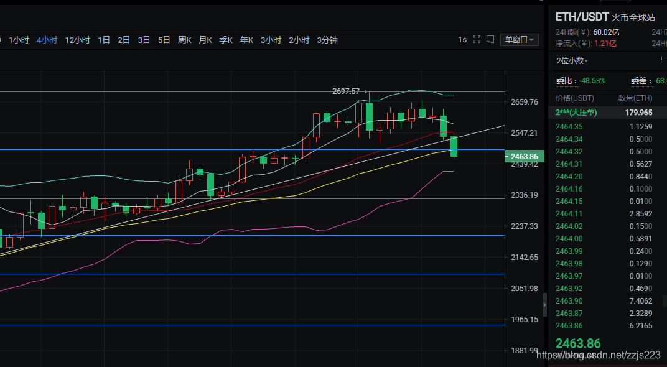This screenshot has width=667, height=367.
Task: Show the 年K yearly candles
Action: (x=247, y=40)
